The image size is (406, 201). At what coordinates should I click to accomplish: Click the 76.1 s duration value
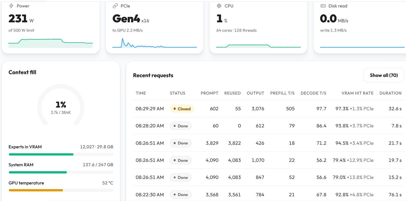395,195
